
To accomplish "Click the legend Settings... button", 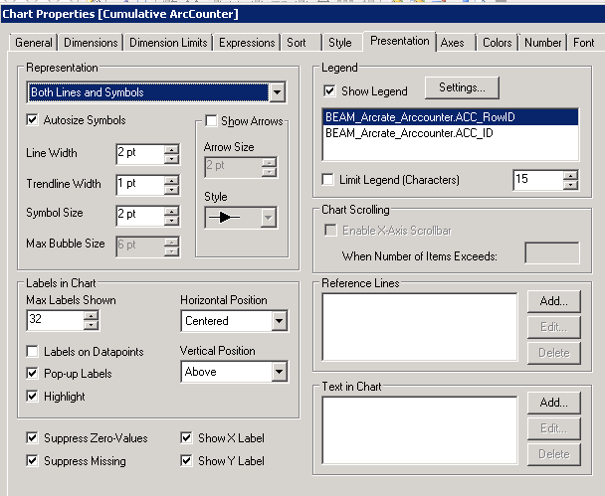I will coord(462,88).
